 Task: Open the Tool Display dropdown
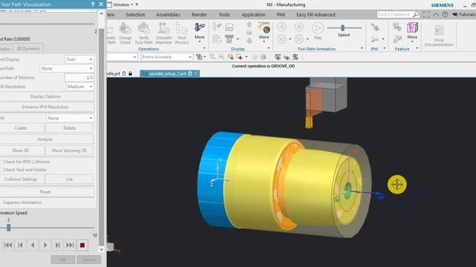pyautogui.click(x=80, y=59)
